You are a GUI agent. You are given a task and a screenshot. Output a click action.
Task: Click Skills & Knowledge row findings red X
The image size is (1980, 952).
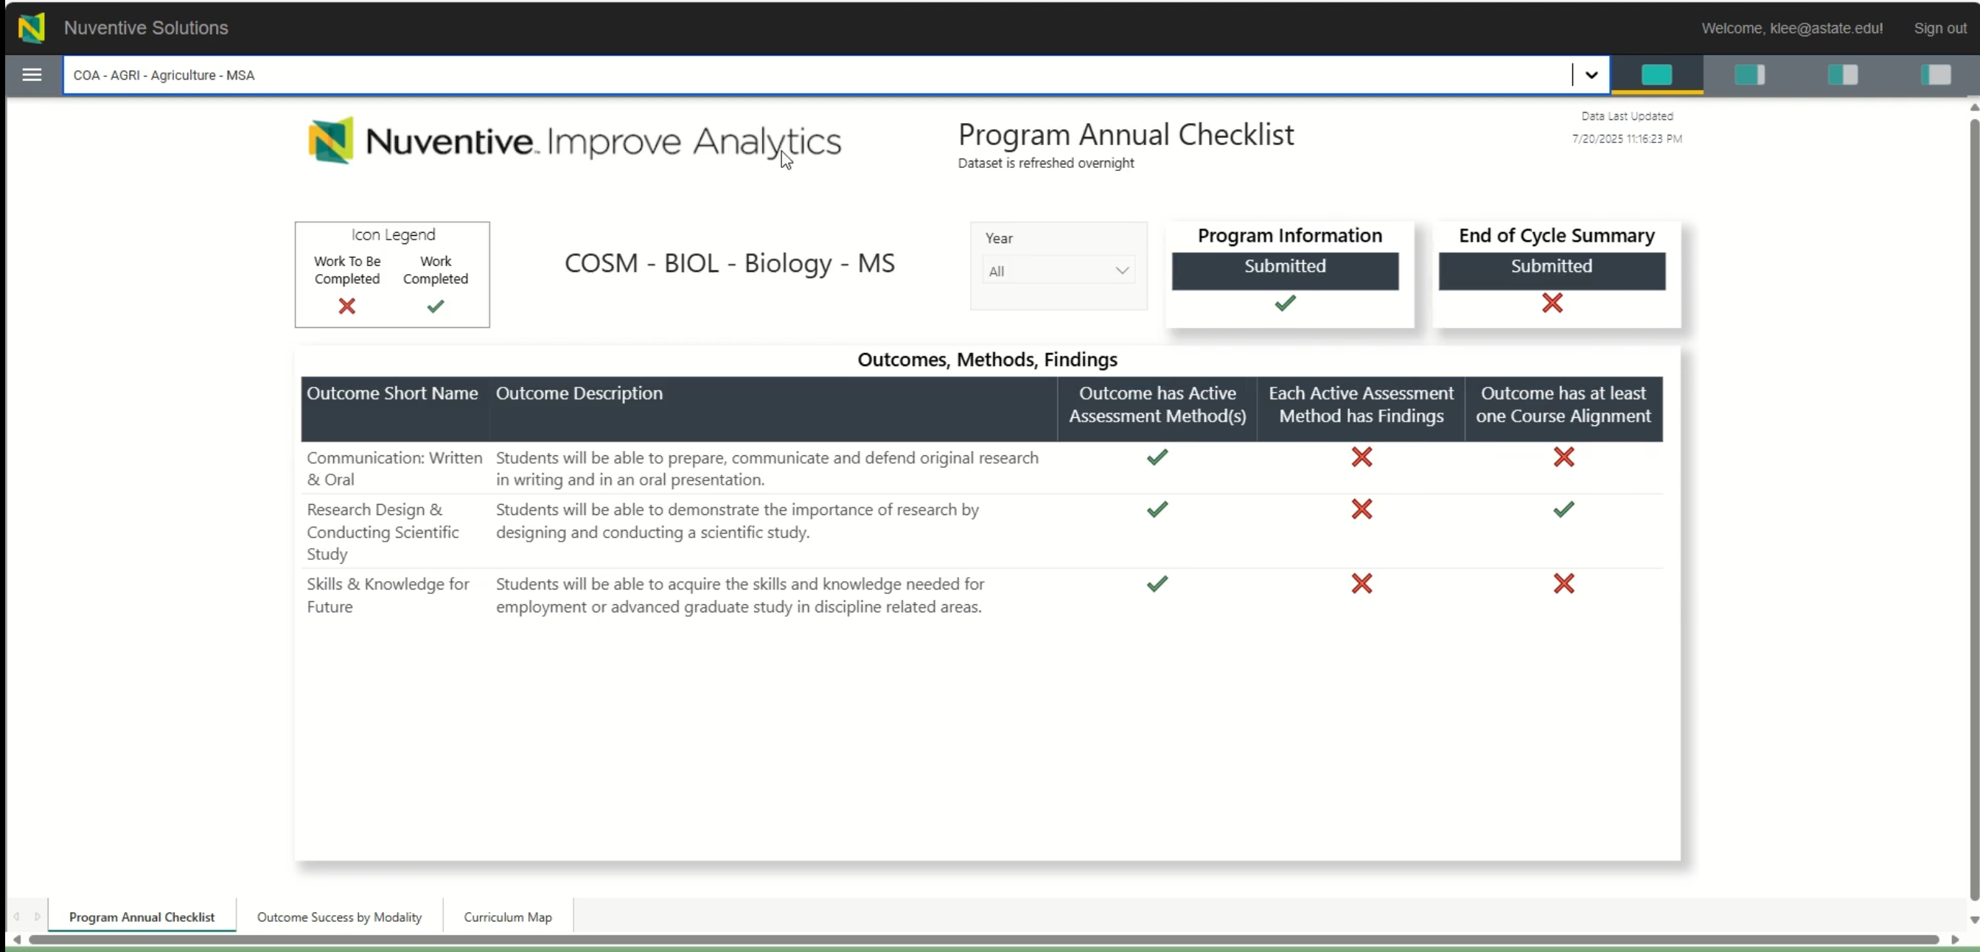(1362, 583)
